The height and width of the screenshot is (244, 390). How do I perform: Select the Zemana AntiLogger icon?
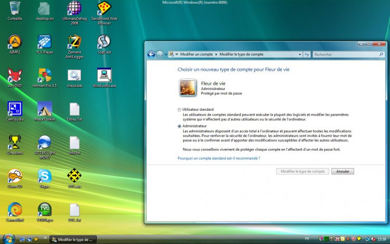74,42
